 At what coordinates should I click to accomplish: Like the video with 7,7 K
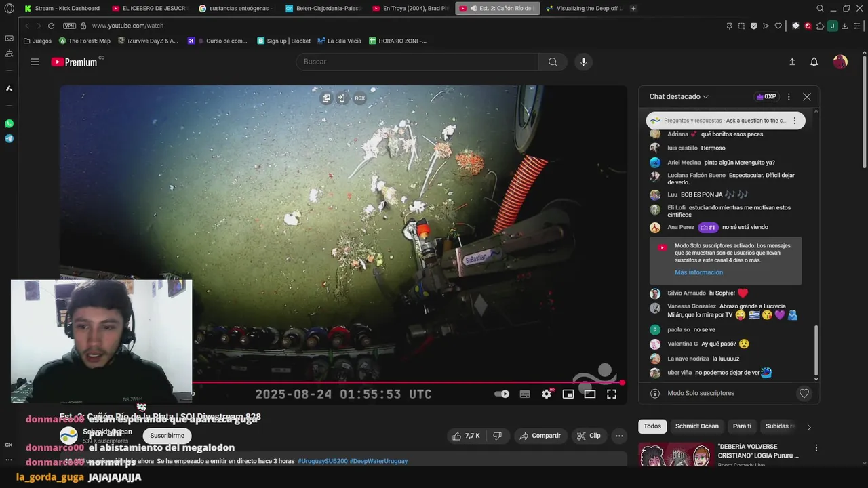(x=467, y=436)
